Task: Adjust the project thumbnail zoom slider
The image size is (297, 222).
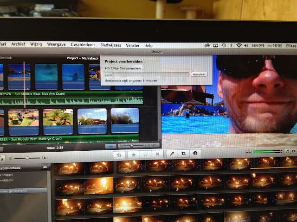Action: click(131, 146)
